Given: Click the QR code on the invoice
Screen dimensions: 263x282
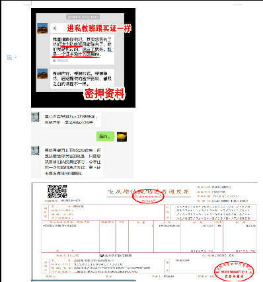Looking at the screenshot, I should [57, 192].
